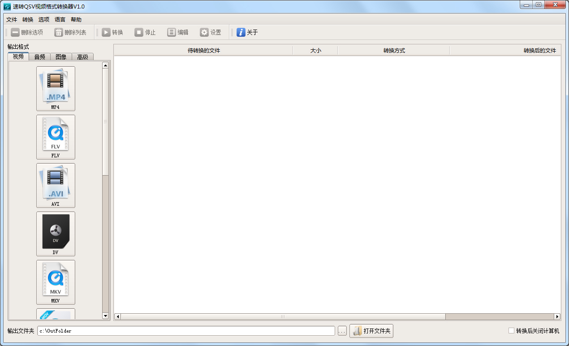Open the 文件 menu
This screenshot has width=569, height=346.
[x=12, y=19]
